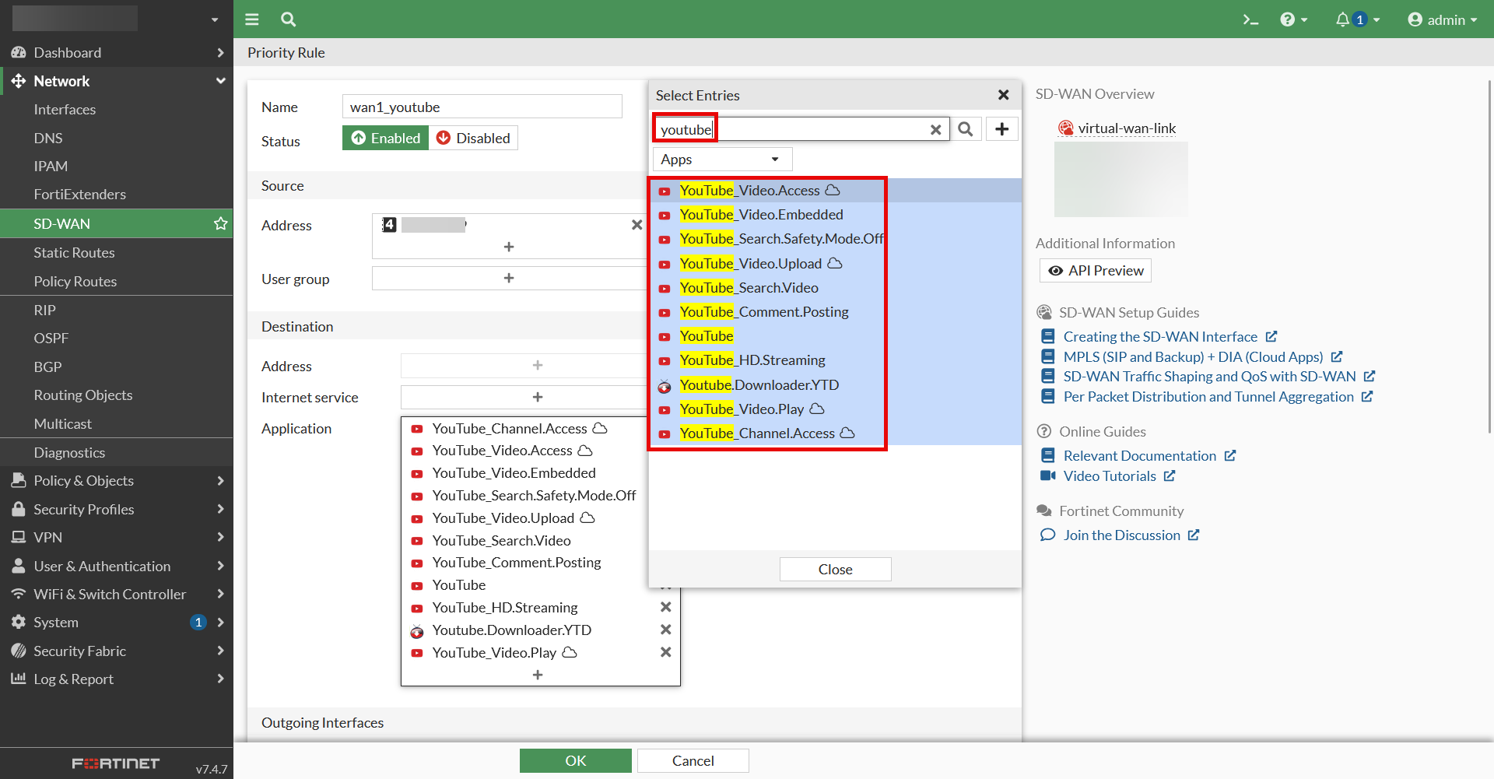This screenshot has height=779, width=1494.
Task: Go to Static Routes in sidebar
Action: coord(74,253)
